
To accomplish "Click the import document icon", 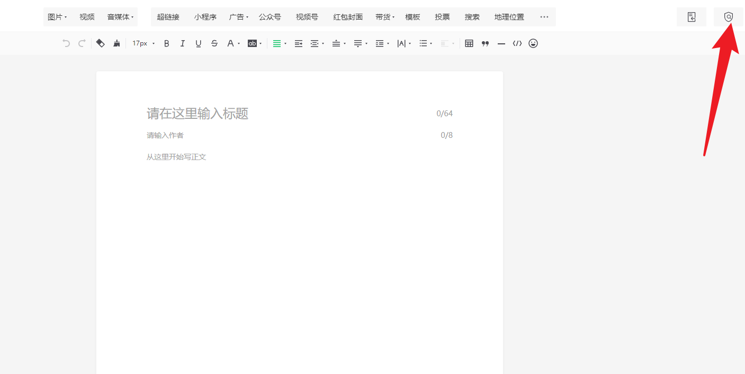I will click(x=692, y=17).
